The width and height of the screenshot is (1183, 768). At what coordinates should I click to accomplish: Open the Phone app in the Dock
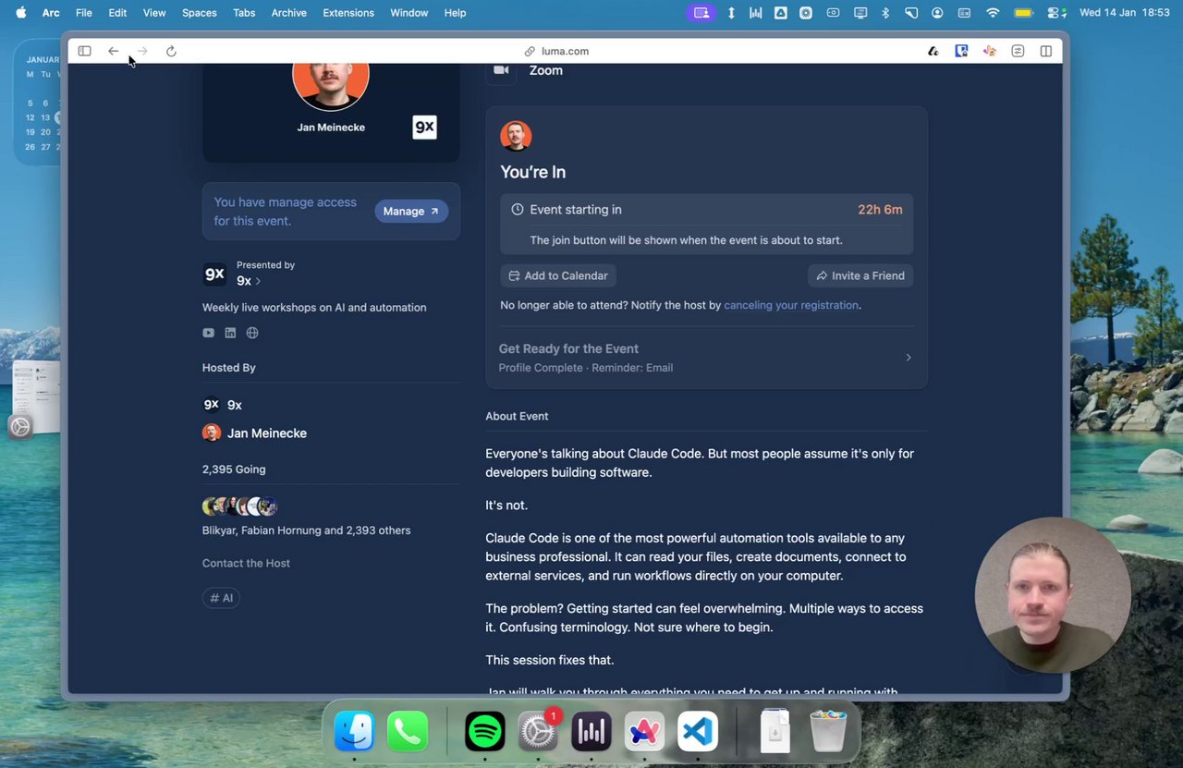point(408,732)
